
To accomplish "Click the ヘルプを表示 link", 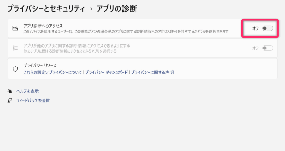I will (28, 91).
